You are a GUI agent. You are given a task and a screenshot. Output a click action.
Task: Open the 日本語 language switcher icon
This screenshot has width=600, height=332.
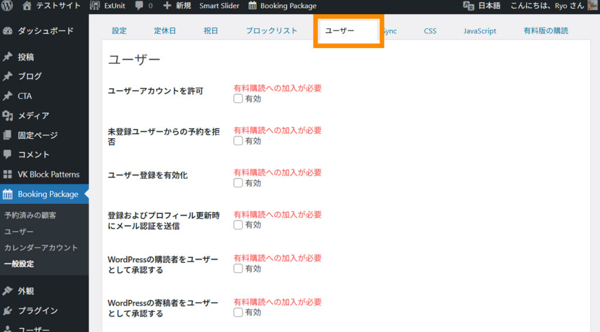coord(468,6)
